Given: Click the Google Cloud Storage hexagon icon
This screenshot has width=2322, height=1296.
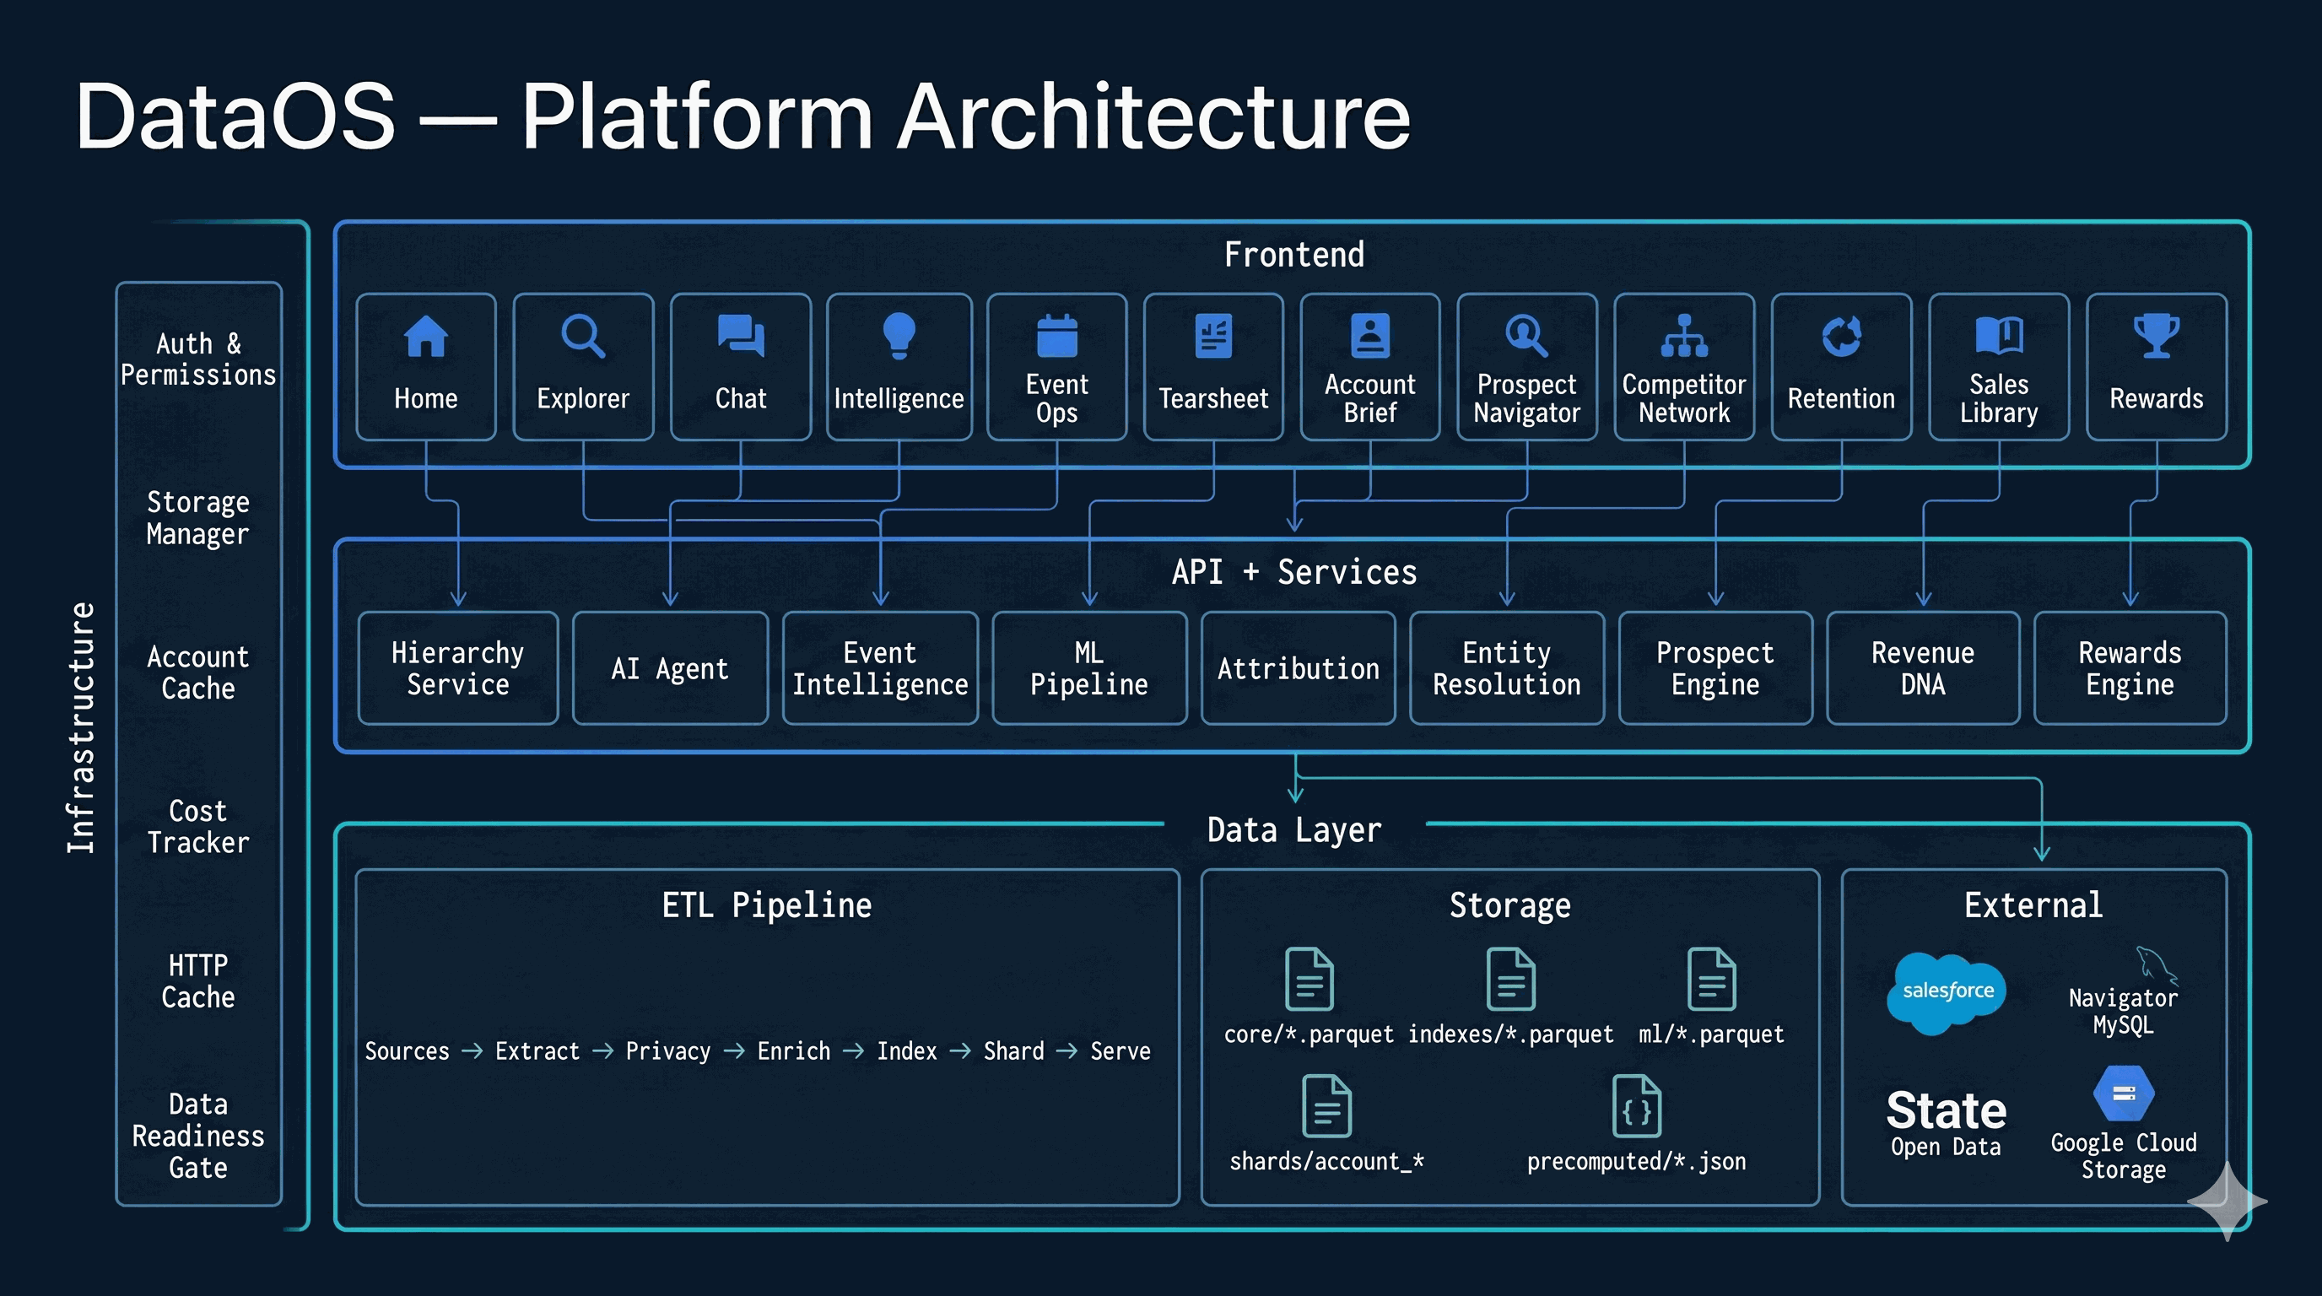Looking at the screenshot, I should tap(2124, 1094).
